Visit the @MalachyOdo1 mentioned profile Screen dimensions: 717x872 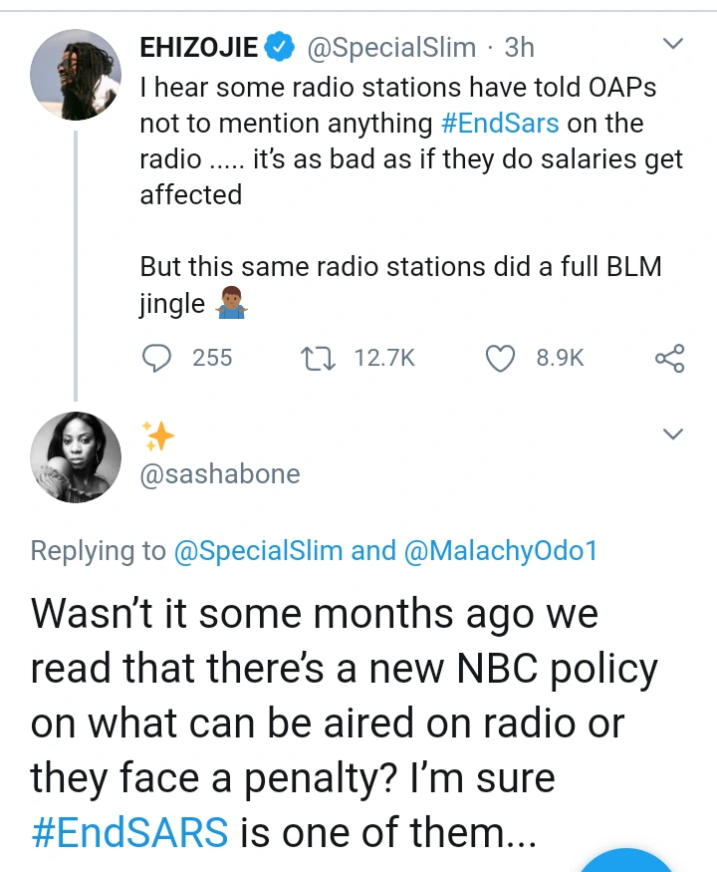(x=500, y=551)
